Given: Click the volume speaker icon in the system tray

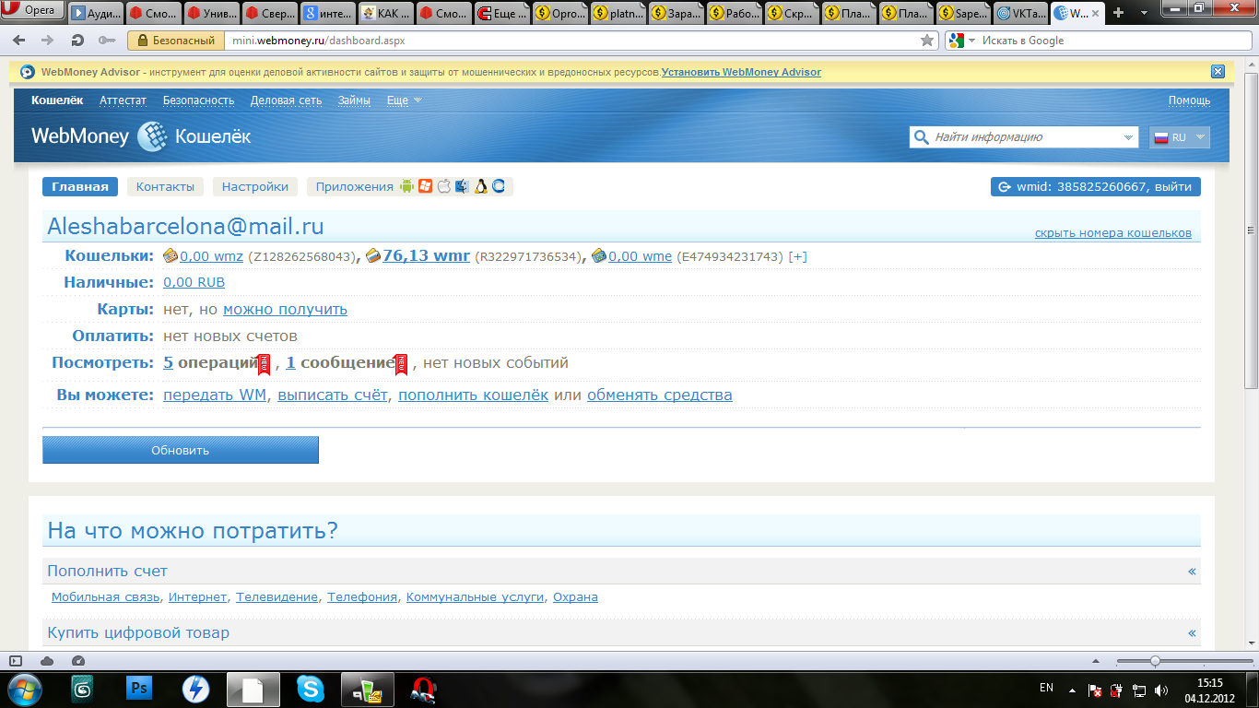Looking at the screenshot, I should [1161, 690].
